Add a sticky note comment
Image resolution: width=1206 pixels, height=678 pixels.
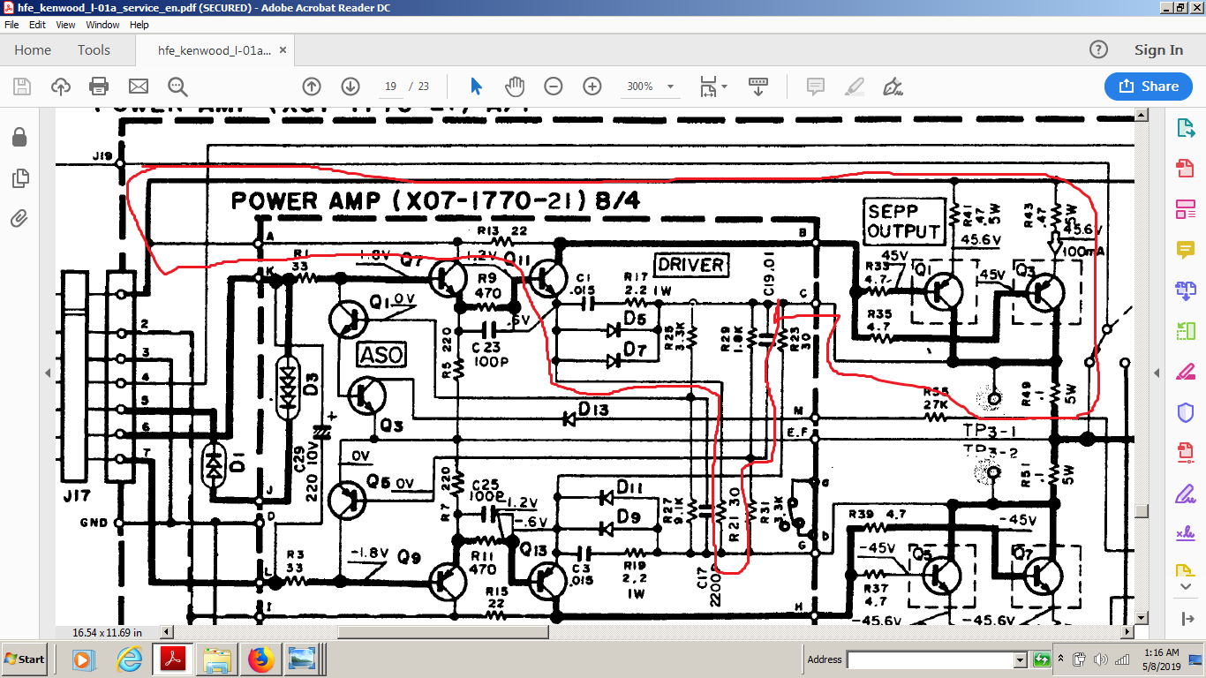pyautogui.click(x=815, y=87)
